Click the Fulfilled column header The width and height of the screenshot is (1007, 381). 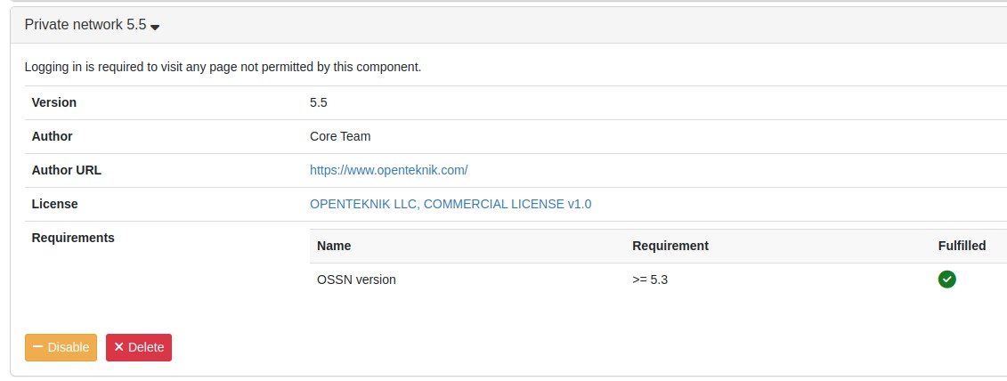coord(962,246)
